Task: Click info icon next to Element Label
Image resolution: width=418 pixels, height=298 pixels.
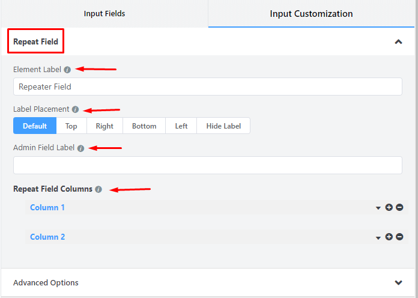Action: point(67,70)
